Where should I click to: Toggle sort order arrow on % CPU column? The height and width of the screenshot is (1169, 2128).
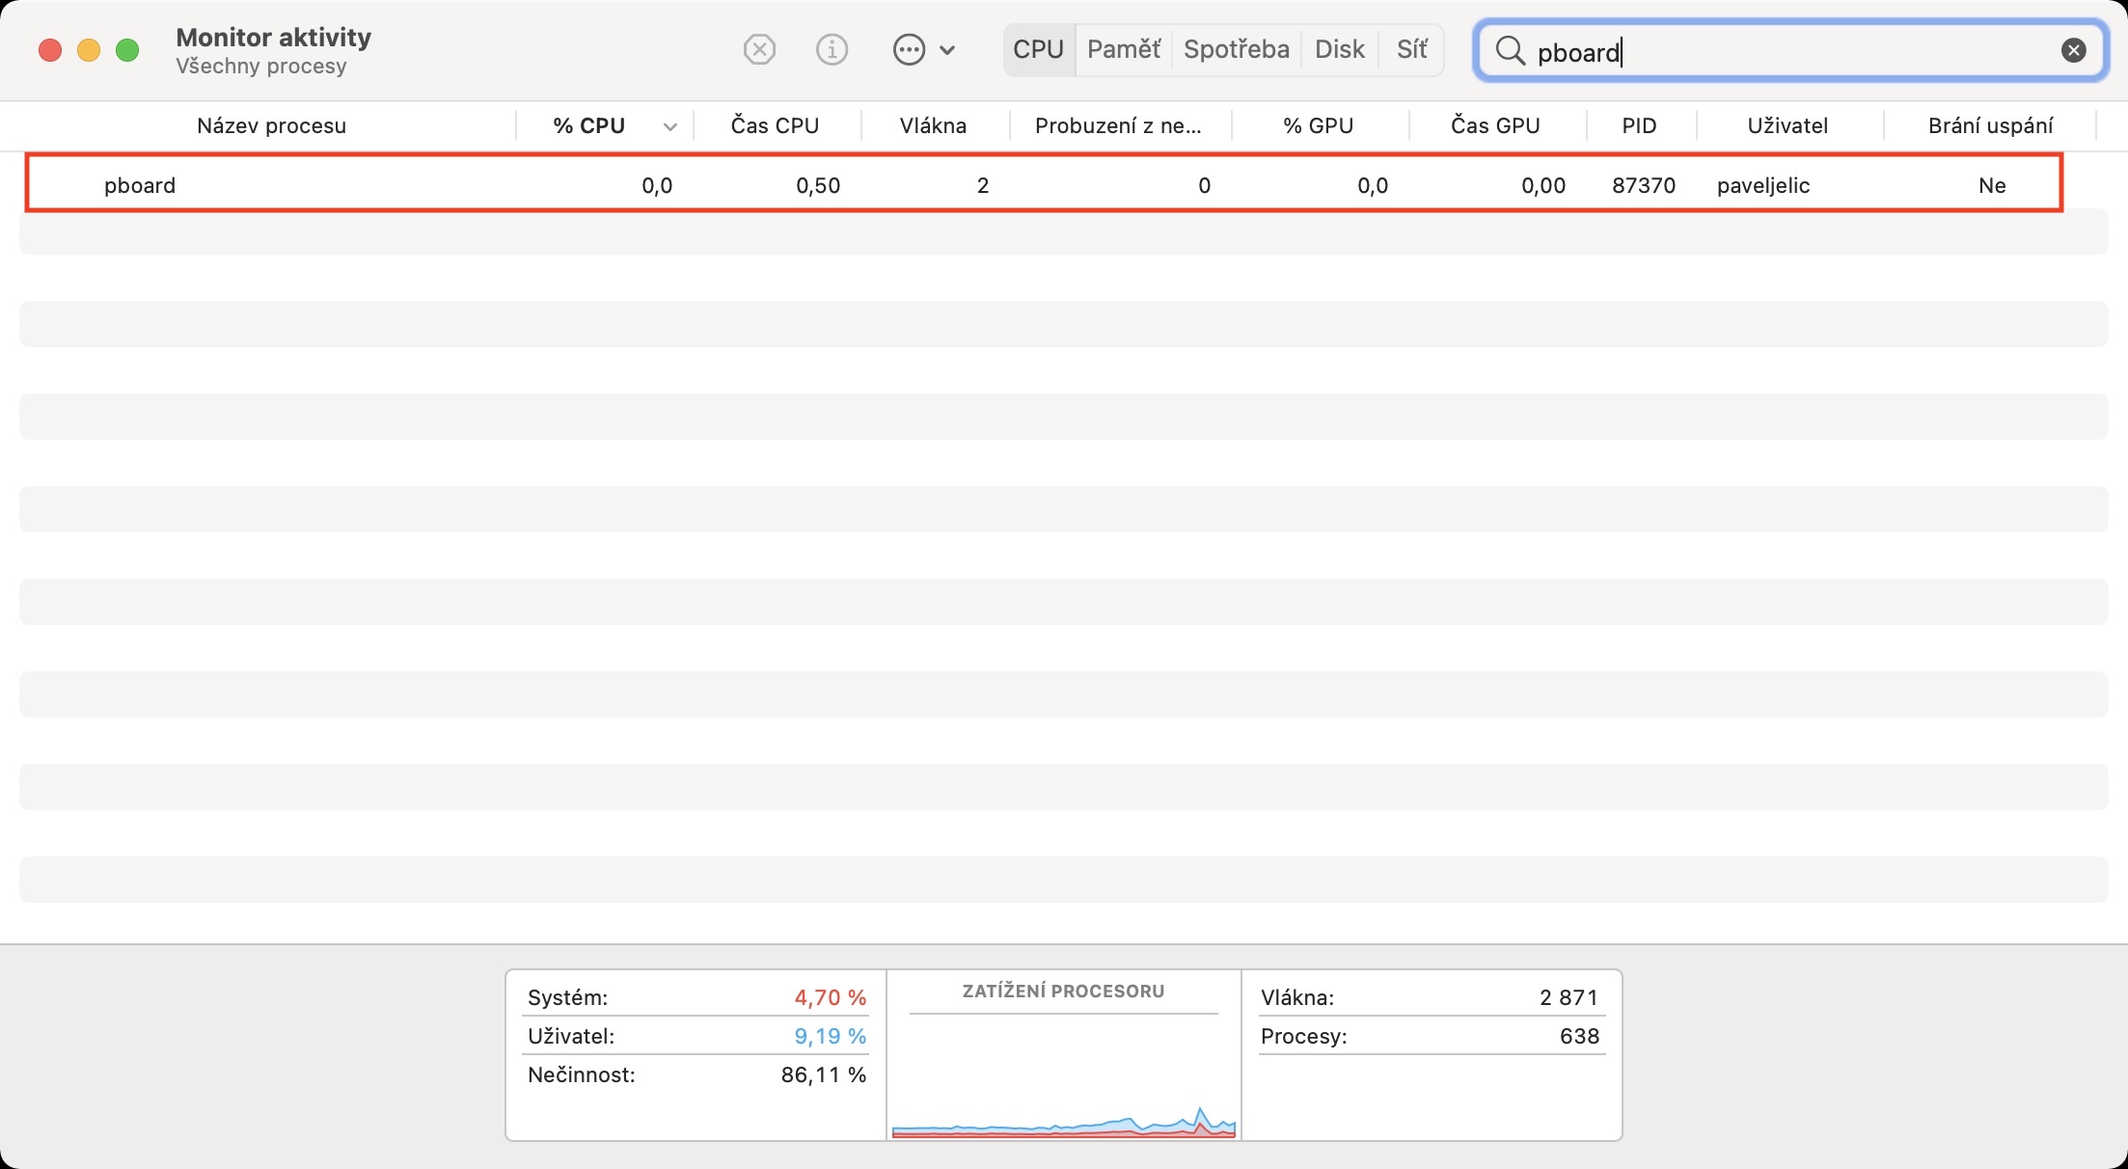[x=669, y=126]
